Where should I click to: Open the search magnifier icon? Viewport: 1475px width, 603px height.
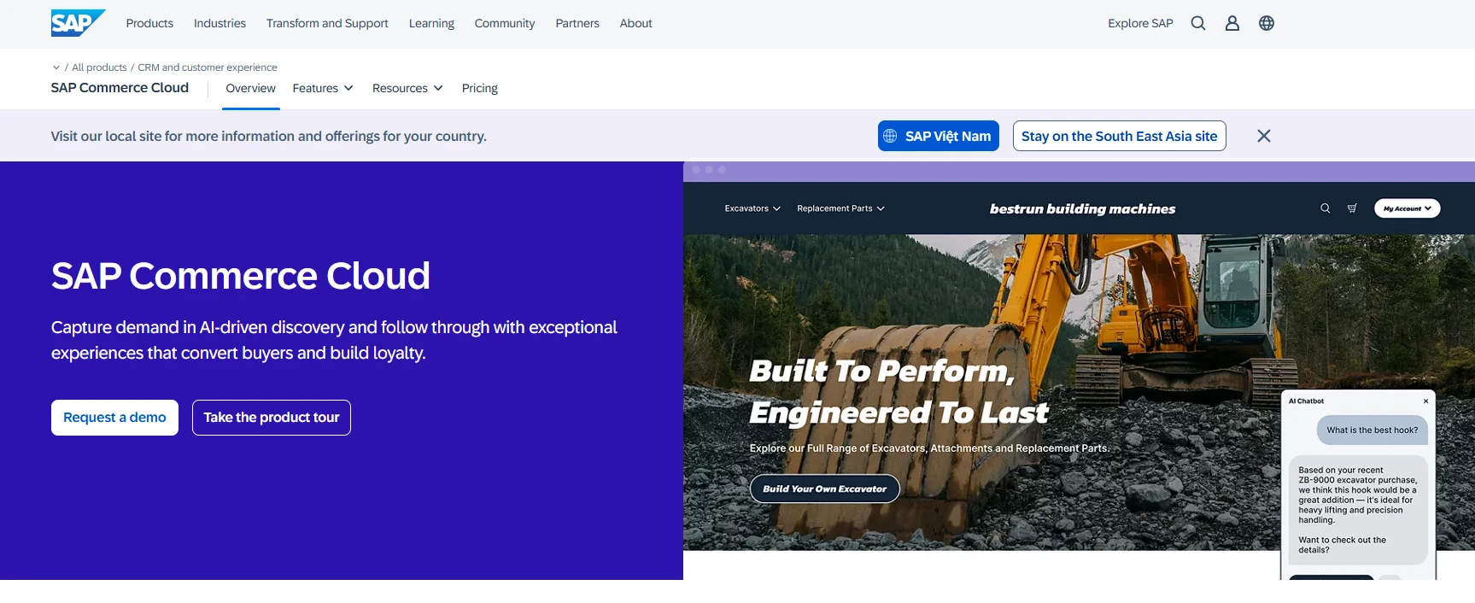(1198, 23)
